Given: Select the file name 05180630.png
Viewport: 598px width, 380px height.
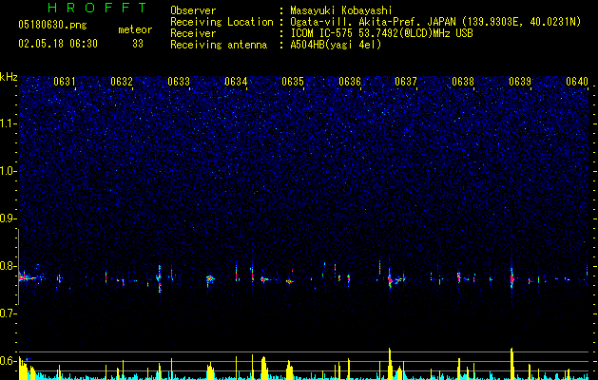Looking at the screenshot, I should tap(52, 25).
